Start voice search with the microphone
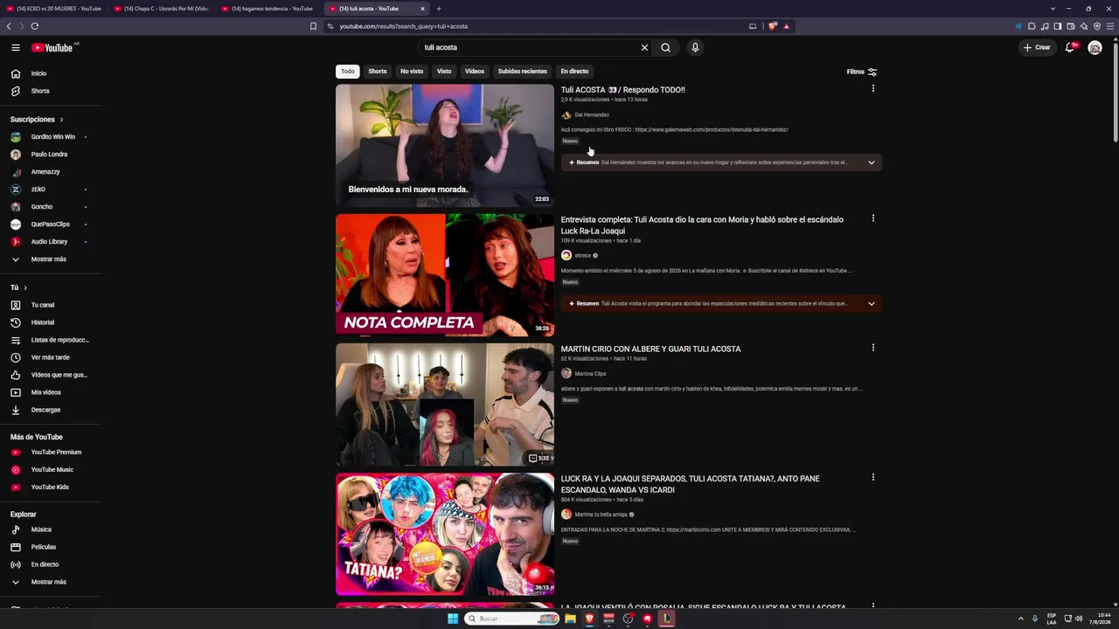This screenshot has width=1119, height=629. pyautogui.click(x=695, y=47)
